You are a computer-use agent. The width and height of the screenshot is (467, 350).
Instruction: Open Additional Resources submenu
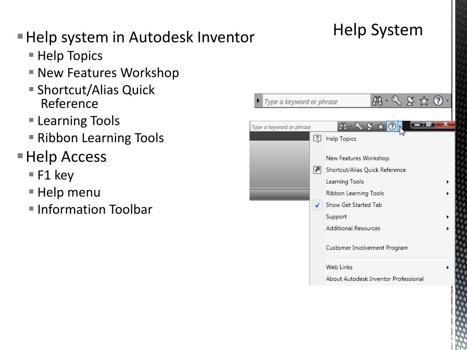[x=382, y=228]
